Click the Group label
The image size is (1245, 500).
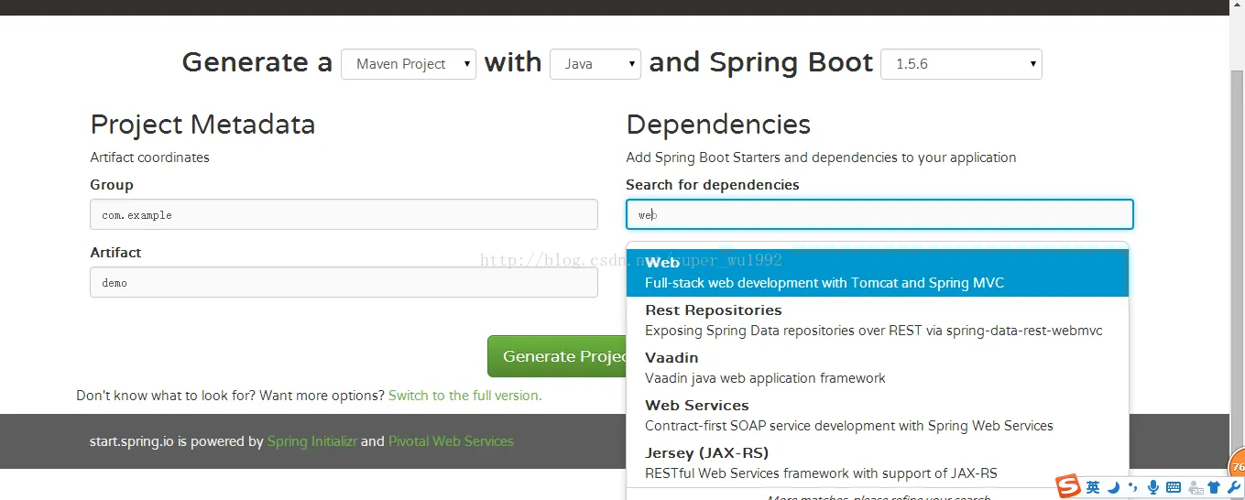point(112,185)
